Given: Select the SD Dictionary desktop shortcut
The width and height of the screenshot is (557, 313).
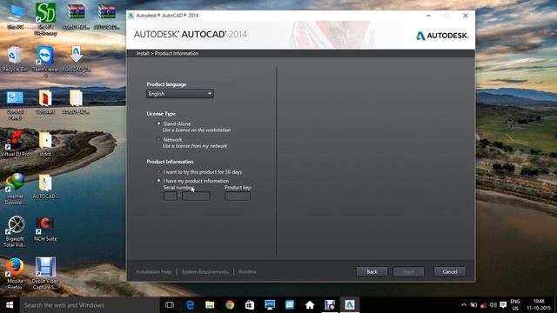Looking at the screenshot, I should (x=45, y=18).
